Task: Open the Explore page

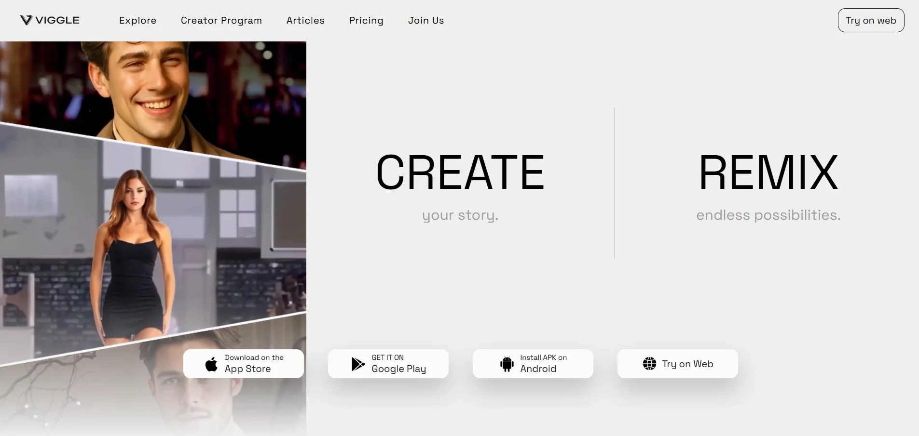Action: 137,20
